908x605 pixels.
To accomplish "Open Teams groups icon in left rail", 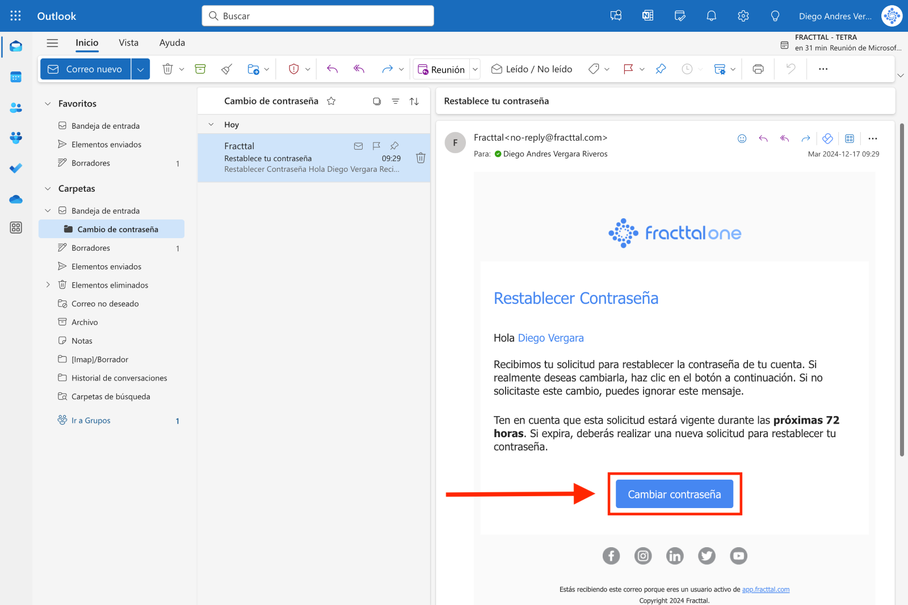I will [16, 137].
